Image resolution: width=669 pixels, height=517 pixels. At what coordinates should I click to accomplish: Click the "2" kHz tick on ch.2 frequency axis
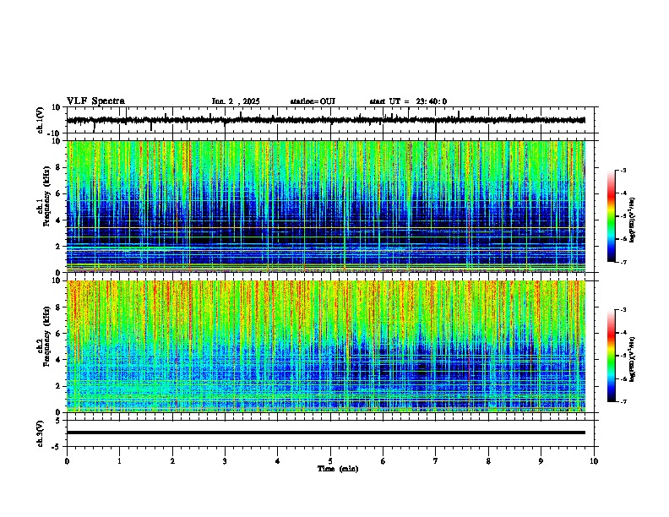(59, 386)
